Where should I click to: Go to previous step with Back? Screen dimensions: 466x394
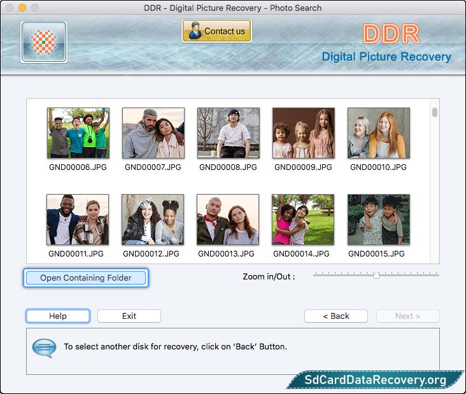[335, 316]
